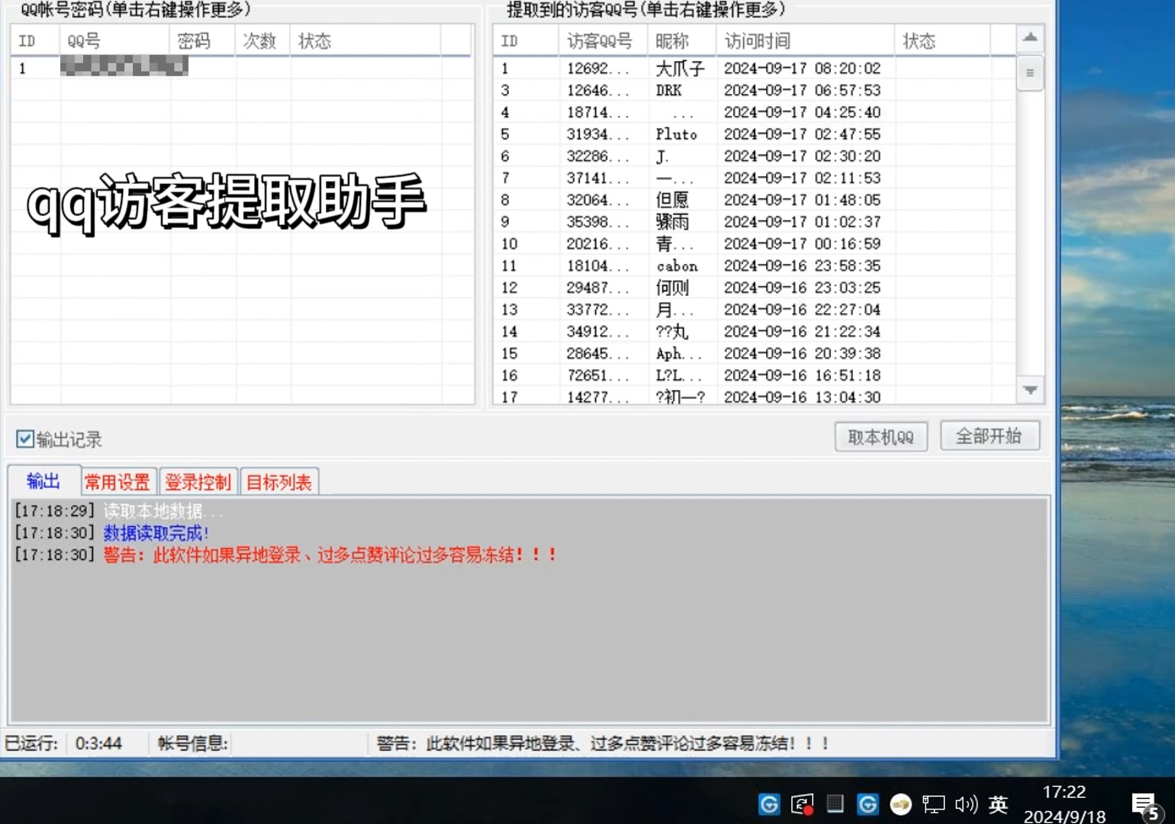This screenshot has width=1175, height=824.
Task: Select the blurred account row 1
Action: point(241,68)
